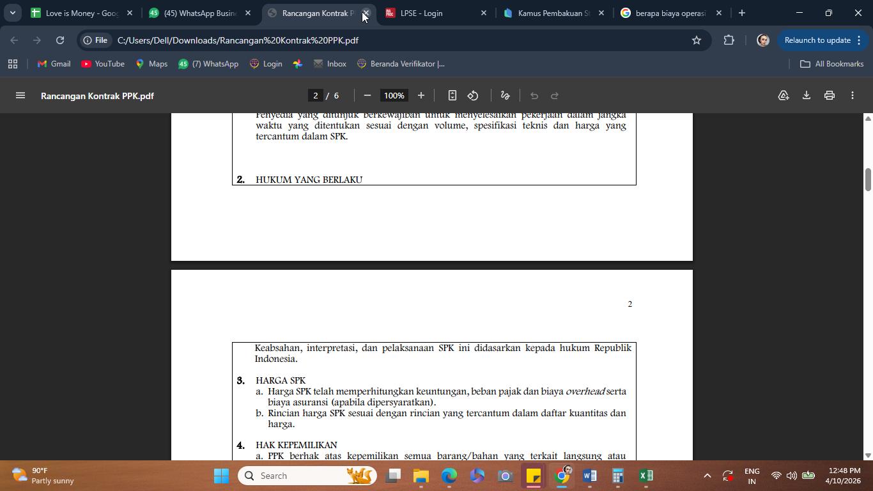Go back to the previous page
The height and width of the screenshot is (491, 873).
click(15, 40)
